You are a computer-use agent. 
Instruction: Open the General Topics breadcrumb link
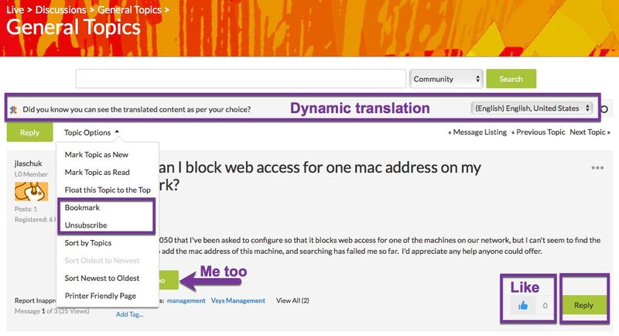click(x=129, y=10)
